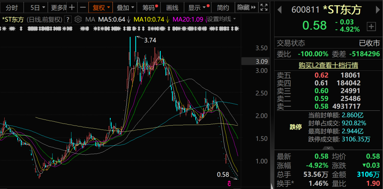Add *ST东方 to watchlist with plus icon
The width and height of the screenshot is (383, 189).
pos(371,26)
